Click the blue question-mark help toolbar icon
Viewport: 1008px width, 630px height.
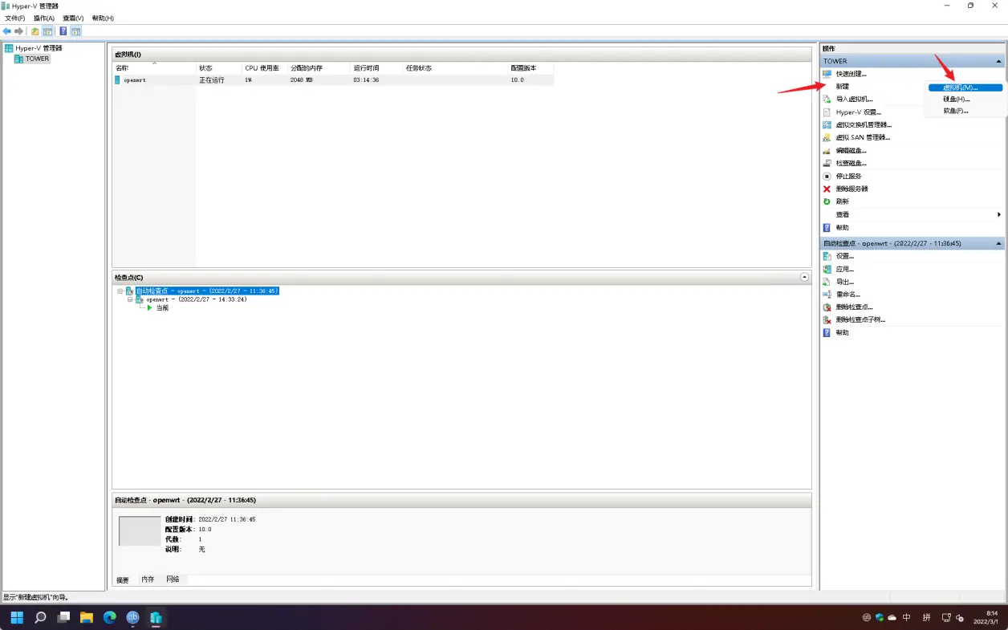[x=63, y=31]
